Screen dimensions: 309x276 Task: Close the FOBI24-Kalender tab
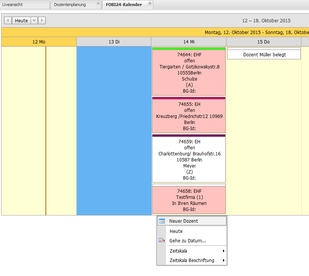tap(150, 3)
